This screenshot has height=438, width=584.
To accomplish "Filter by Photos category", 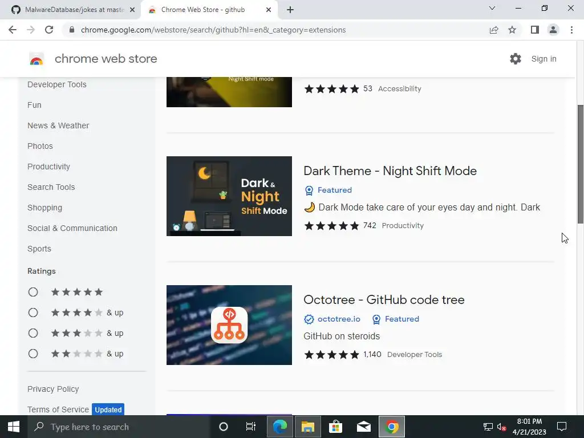I will coord(40,146).
